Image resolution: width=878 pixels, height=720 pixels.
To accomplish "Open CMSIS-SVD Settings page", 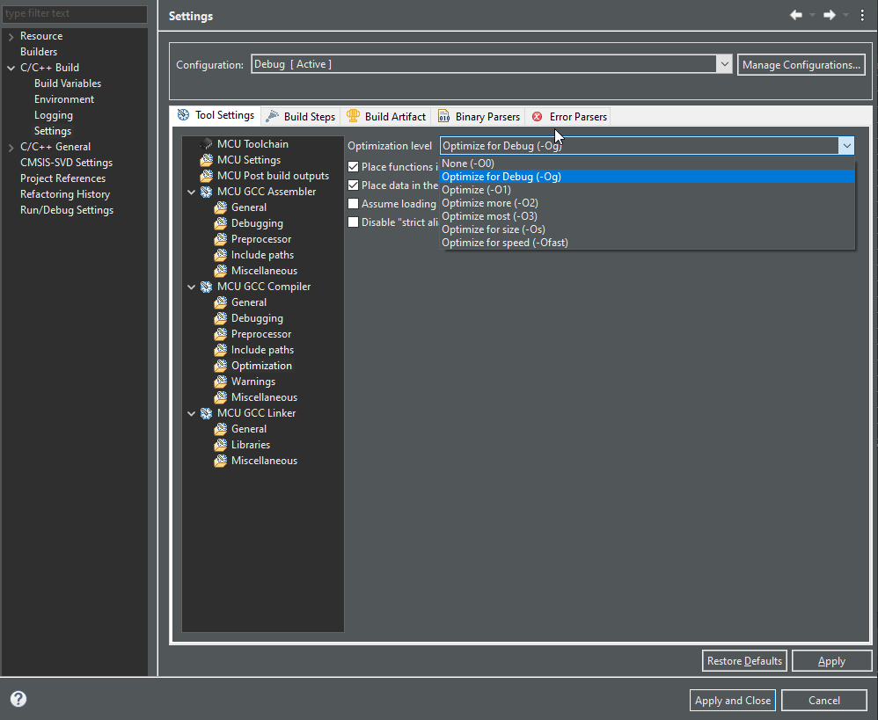I will [66, 163].
